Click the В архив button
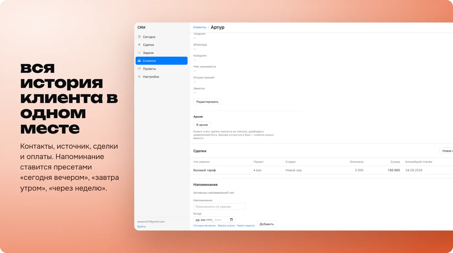The height and width of the screenshot is (253, 453). point(202,125)
